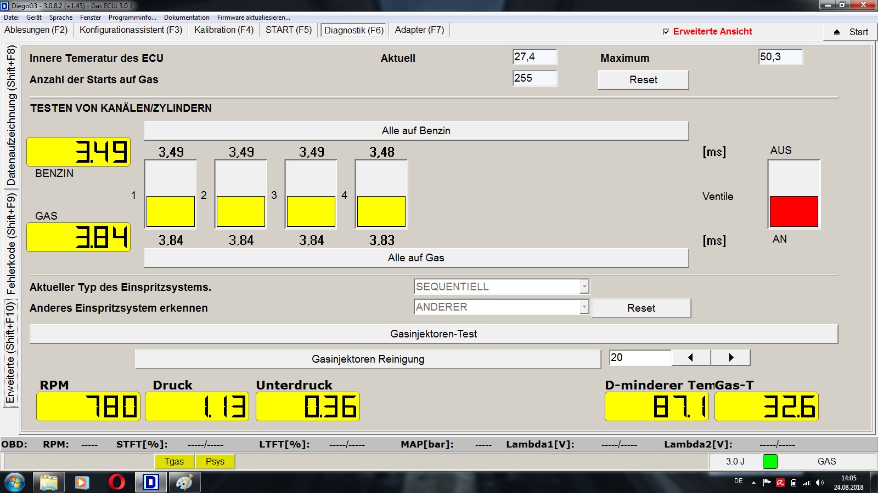
Task: Click the Gas-T 32.6 display
Action: pyautogui.click(x=767, y=406)
